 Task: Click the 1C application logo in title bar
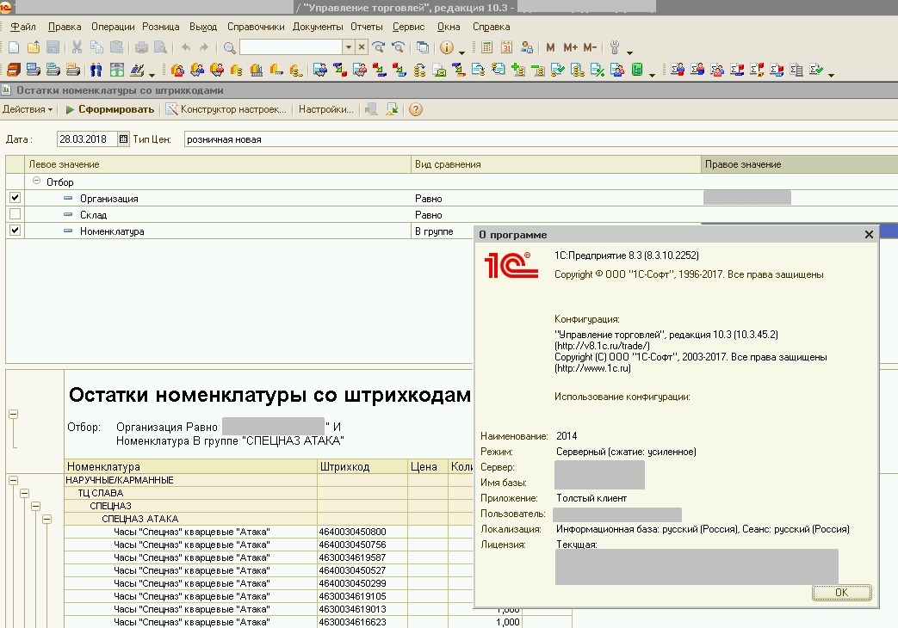tap(6, 7)
